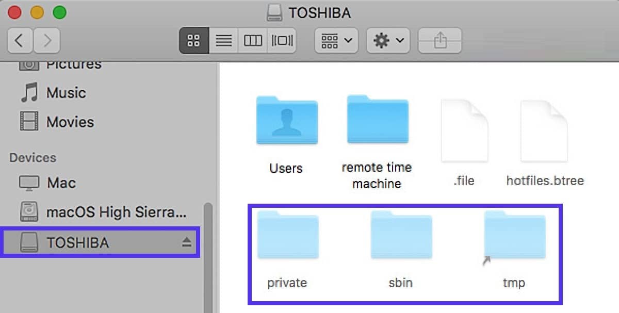Open the item arrangement dropdown

(335, 40)
